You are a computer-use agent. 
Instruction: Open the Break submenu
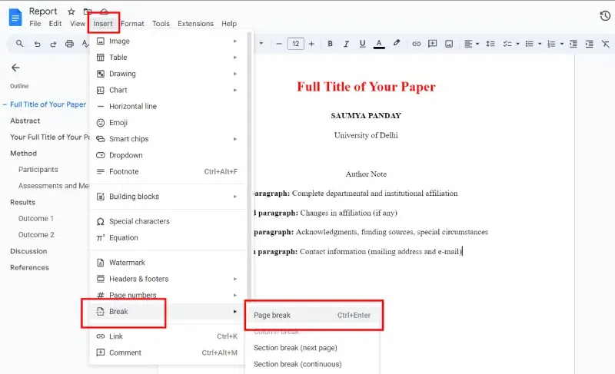pyautogui.click(x=167, y=312)
